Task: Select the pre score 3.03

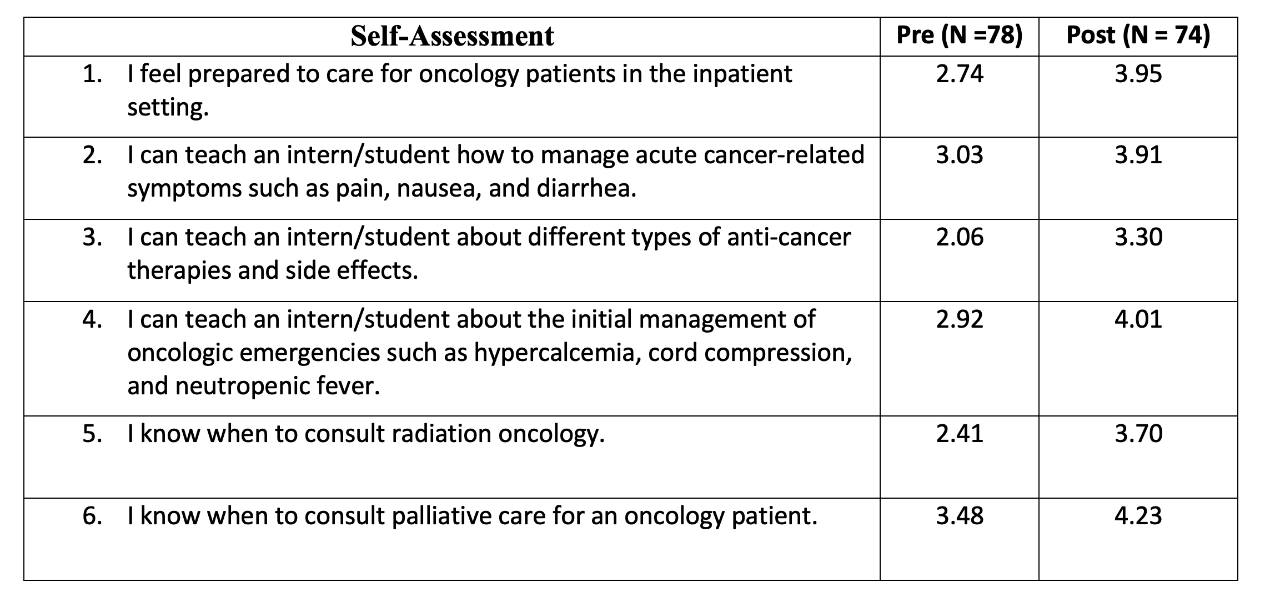Action: point(959,155)
